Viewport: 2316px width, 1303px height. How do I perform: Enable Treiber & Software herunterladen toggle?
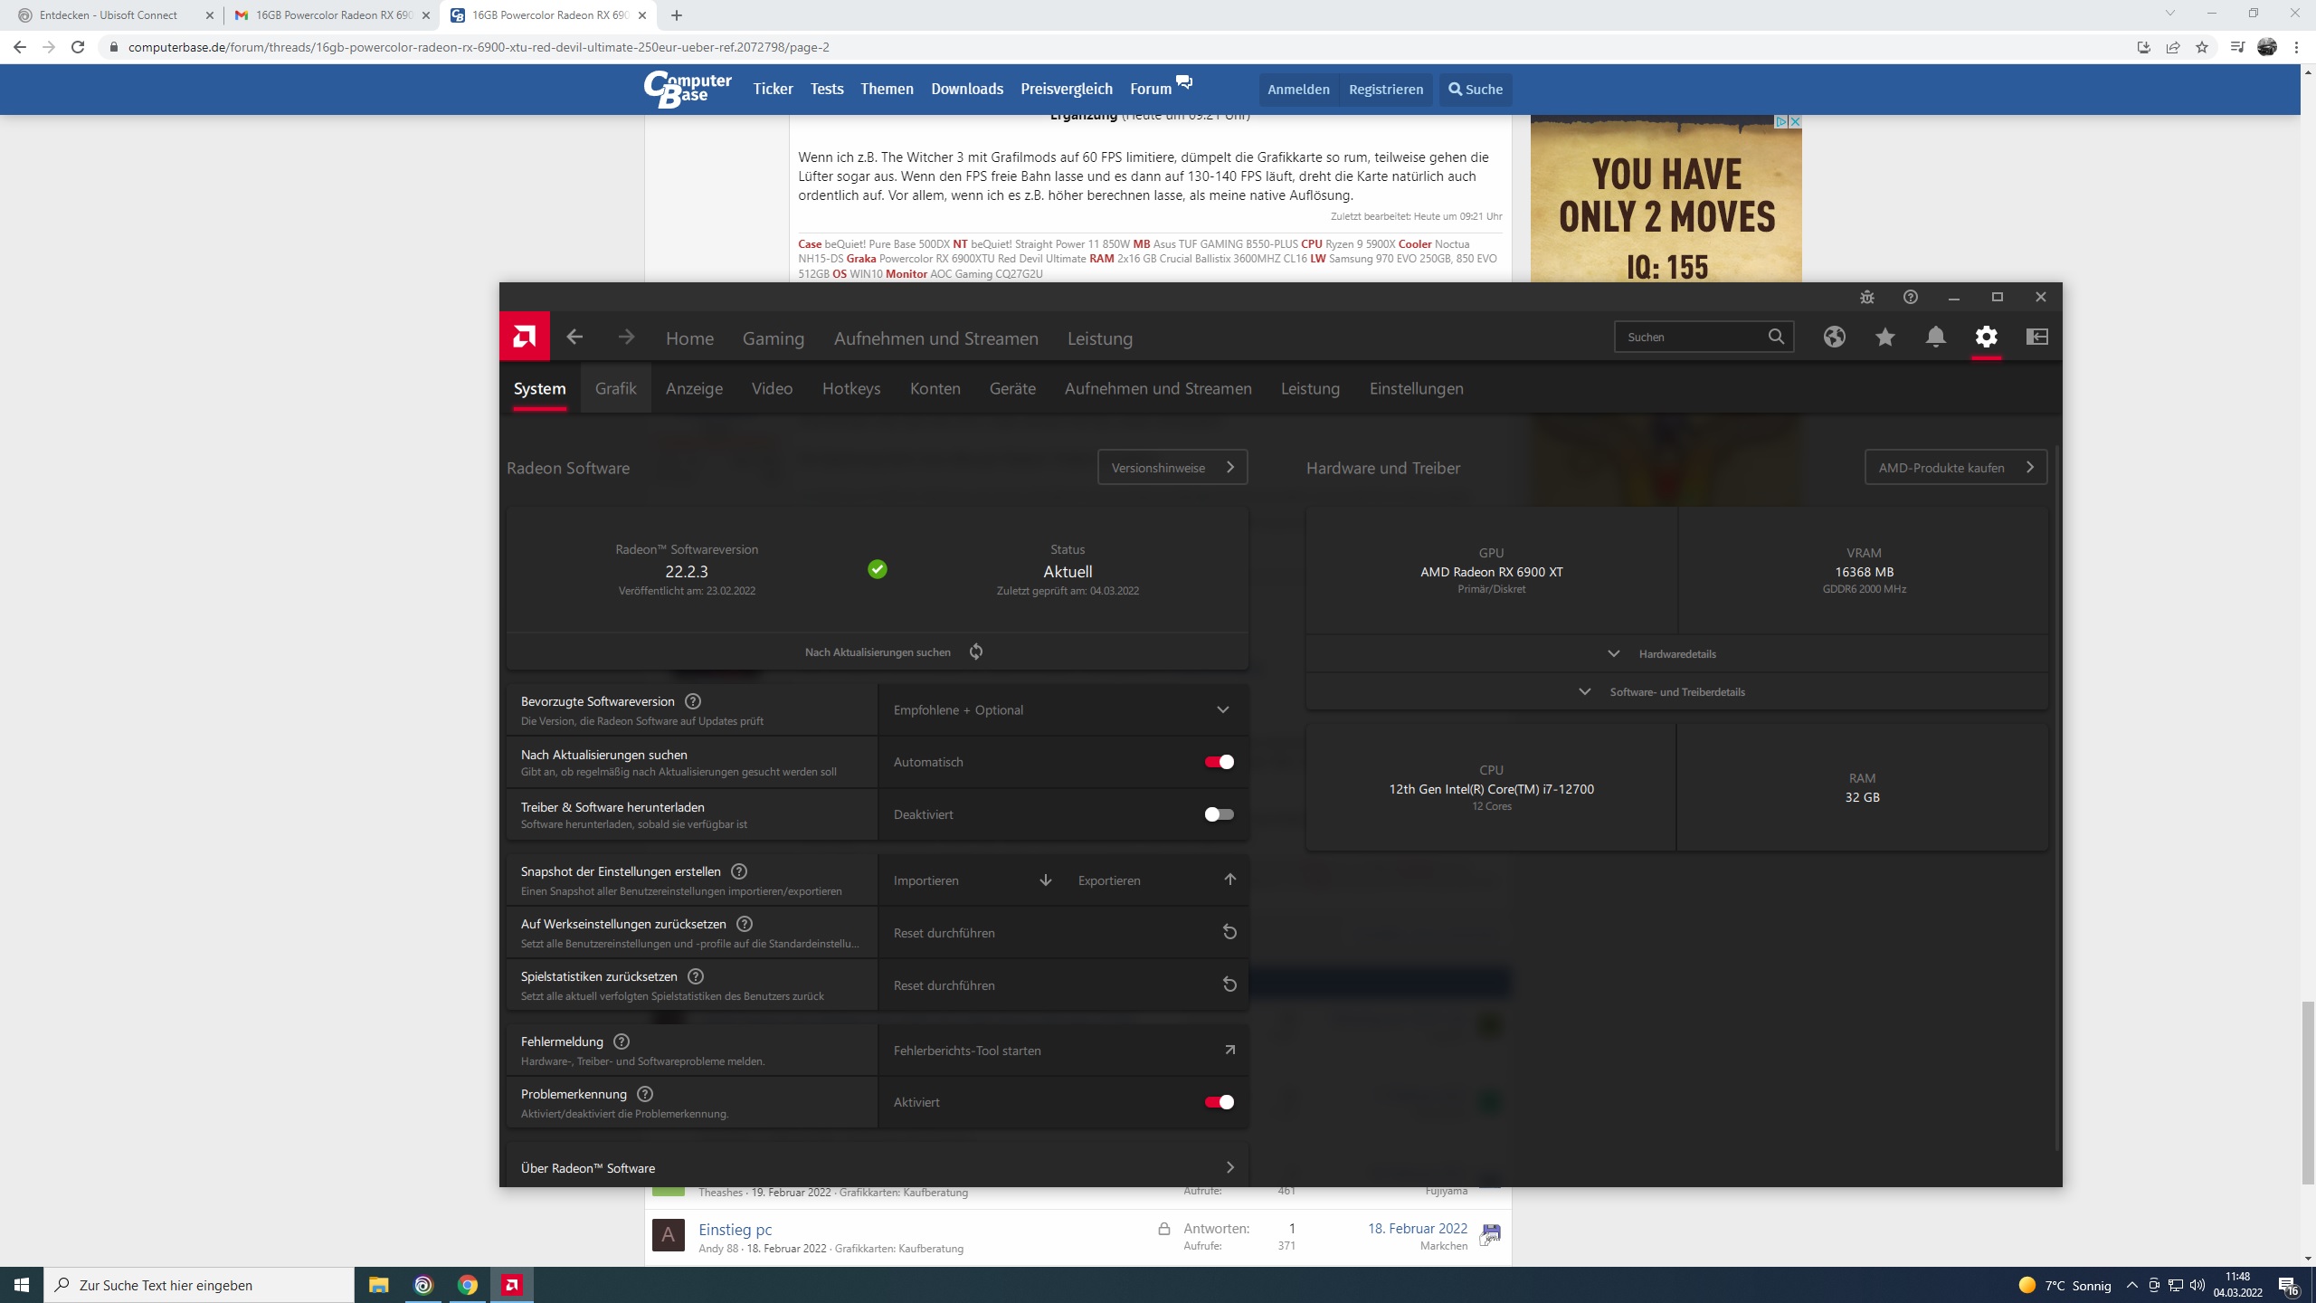[x=1219, y=814]
